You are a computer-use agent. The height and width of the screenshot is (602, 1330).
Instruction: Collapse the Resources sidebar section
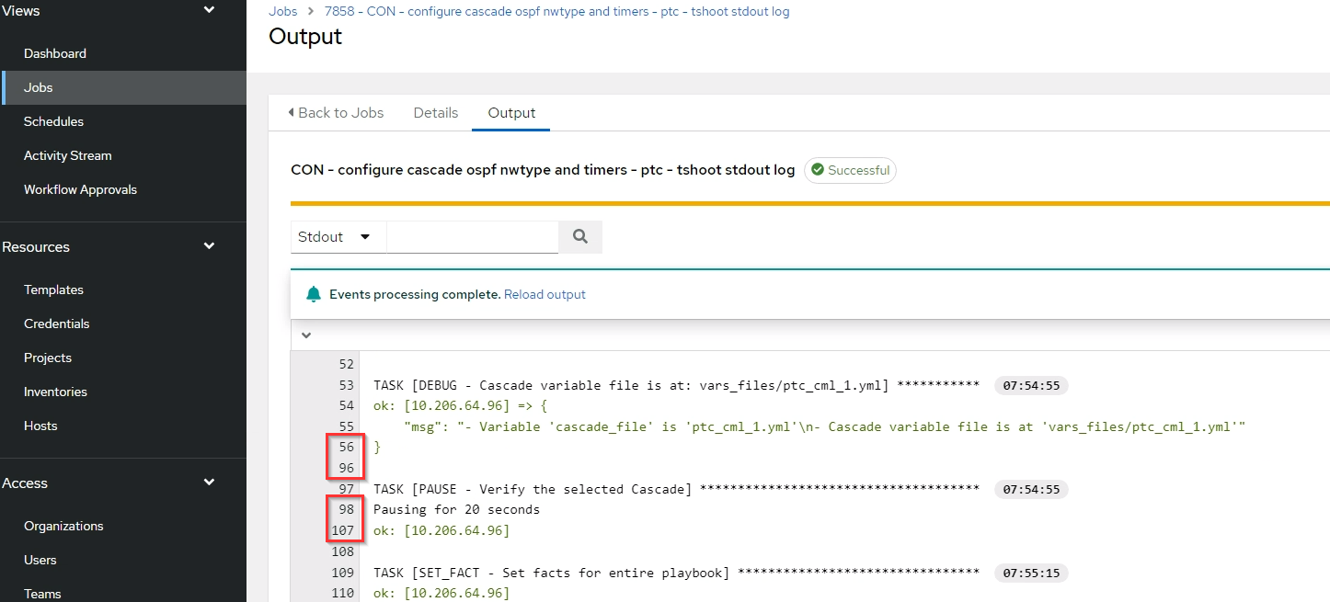point(210,246)
